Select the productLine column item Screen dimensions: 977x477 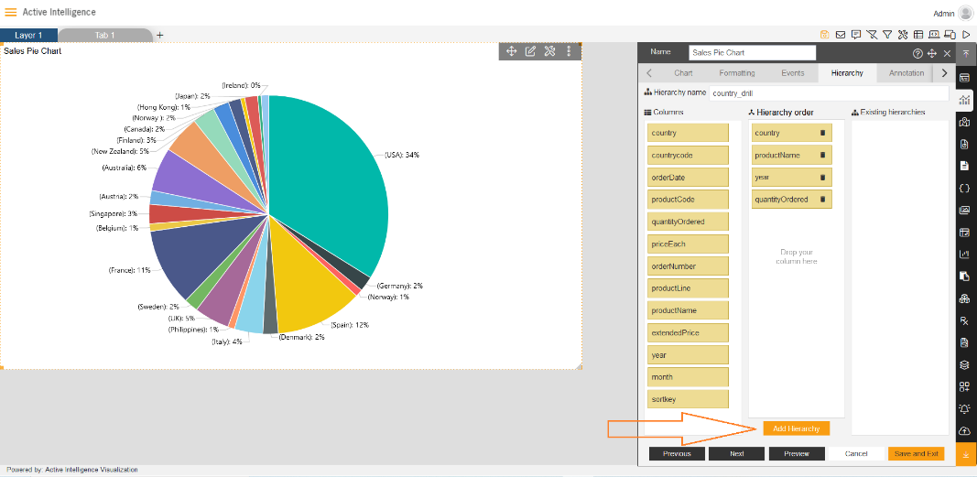point(689,288)
